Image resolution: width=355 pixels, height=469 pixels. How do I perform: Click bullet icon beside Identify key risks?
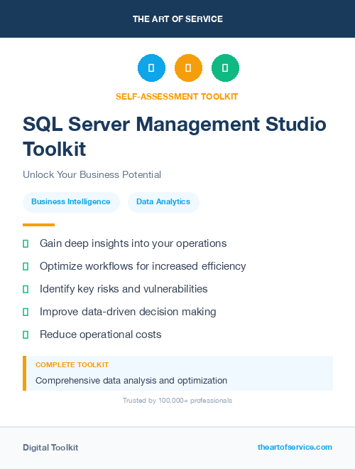coord(26,289)
